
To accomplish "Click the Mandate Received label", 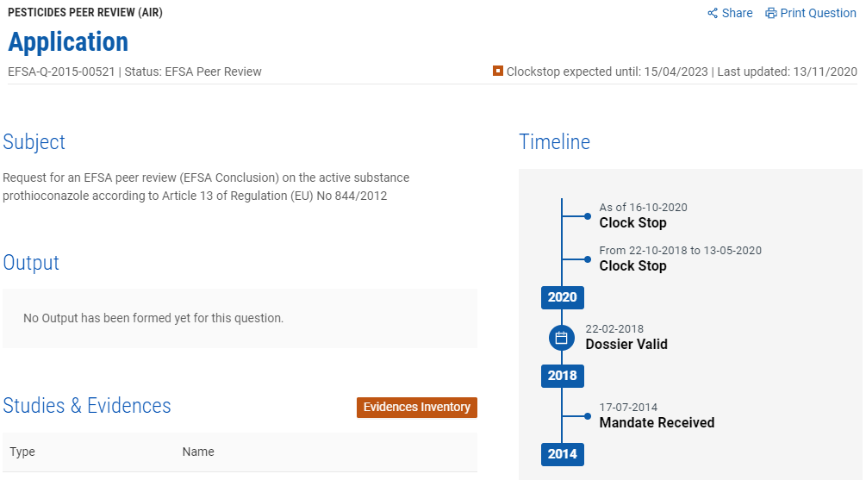I will [x=657, y=422].
